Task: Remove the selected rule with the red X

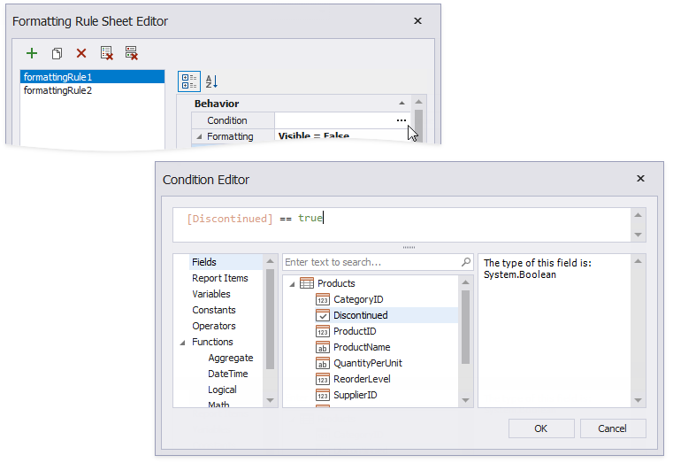Action: [81, 53]
